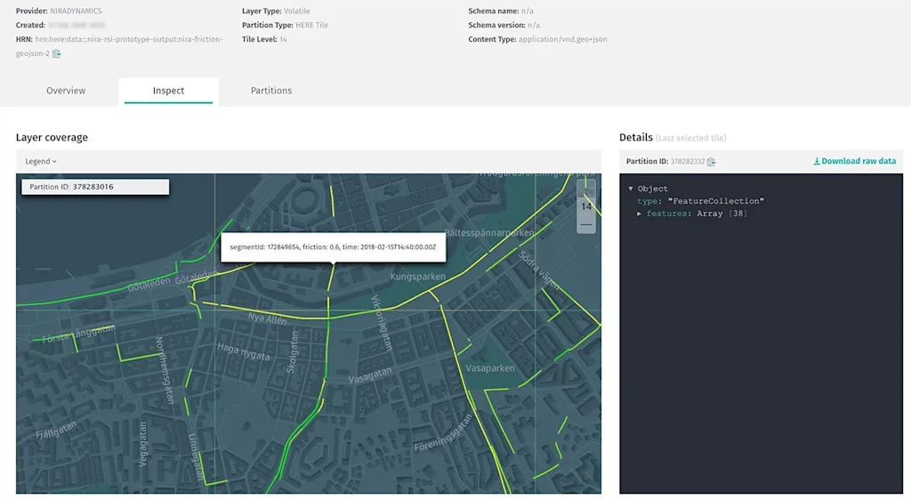Viewport: 911px width, 500px height.
Task: Click the Första Långgatan street label
Action: [78, 334]
